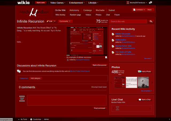This screenshot has width=171, height=121.
Task: Click the Categories link
Action: point(24,78)
